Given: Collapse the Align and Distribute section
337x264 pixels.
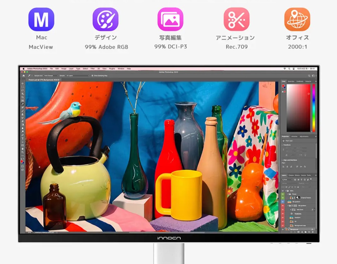Looking at the screenshot, I should 282,160.
